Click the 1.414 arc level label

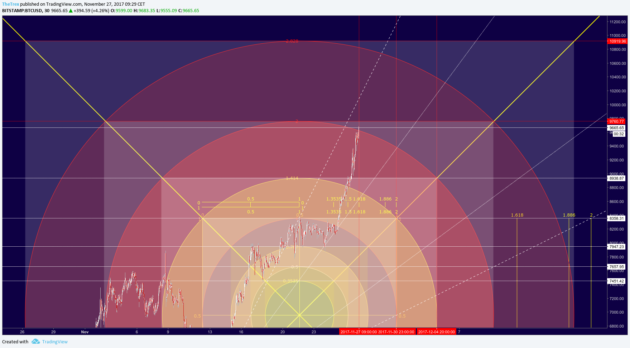pos(292,178)
